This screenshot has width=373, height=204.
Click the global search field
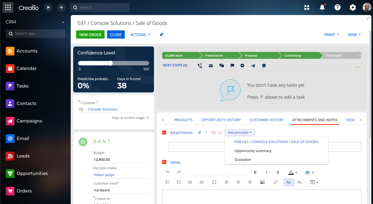click(100, 7)
